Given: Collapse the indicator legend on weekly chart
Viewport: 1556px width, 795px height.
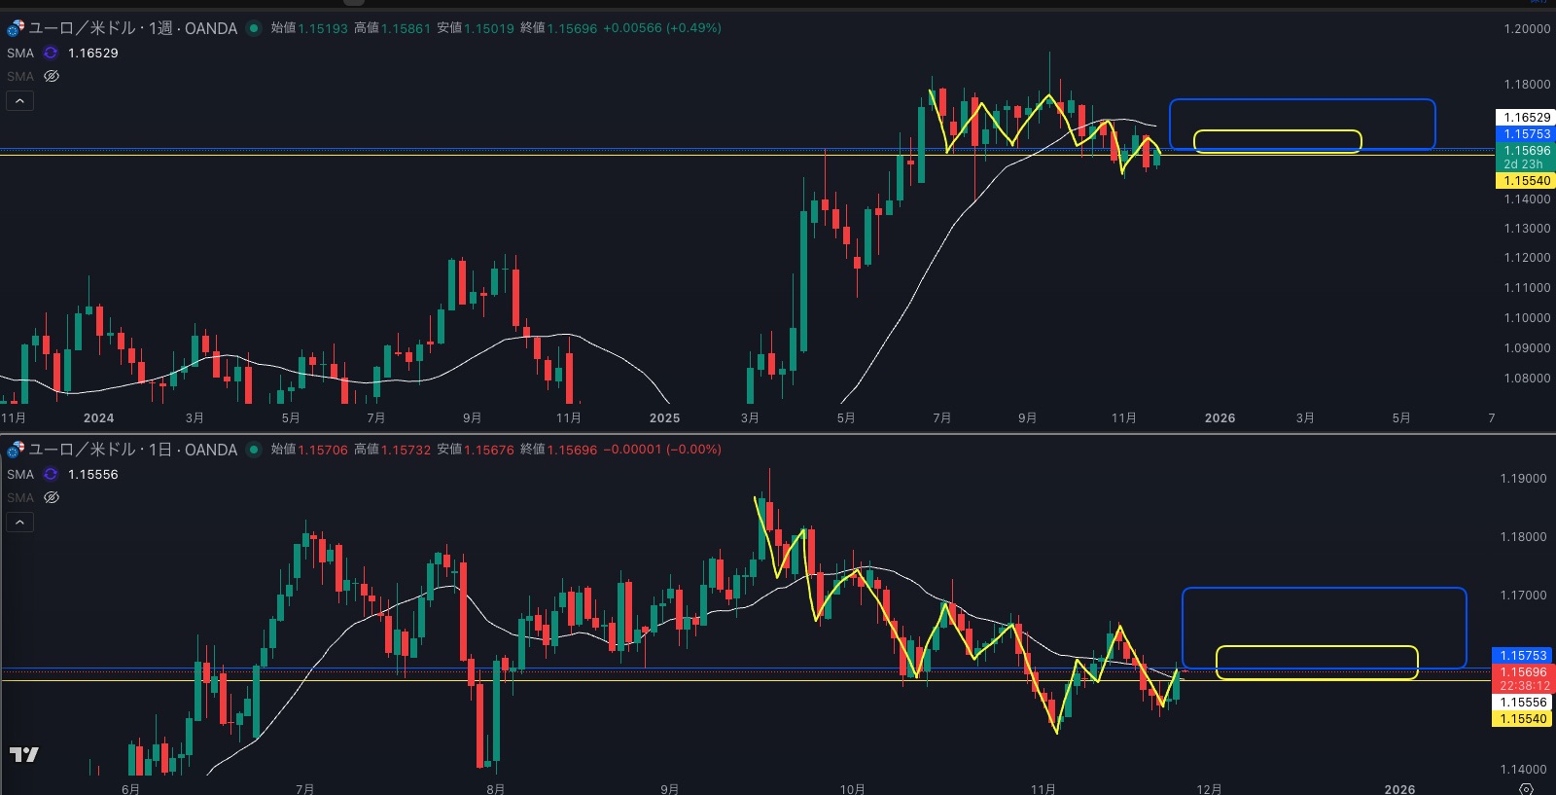Looking at the screenshot, I should 19,100.
